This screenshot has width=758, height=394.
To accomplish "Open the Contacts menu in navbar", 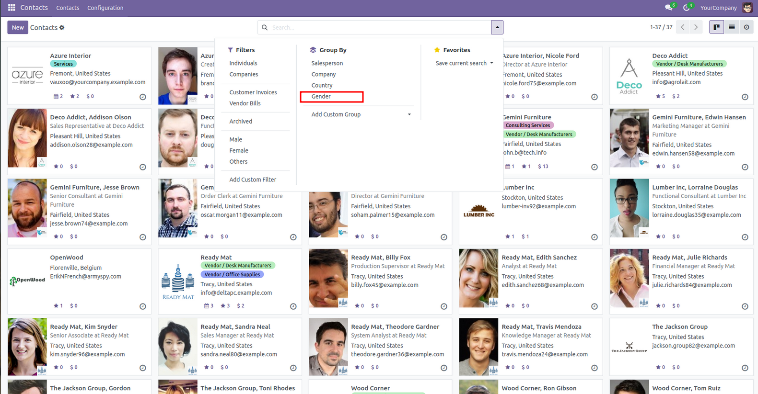I will [68, 8].
